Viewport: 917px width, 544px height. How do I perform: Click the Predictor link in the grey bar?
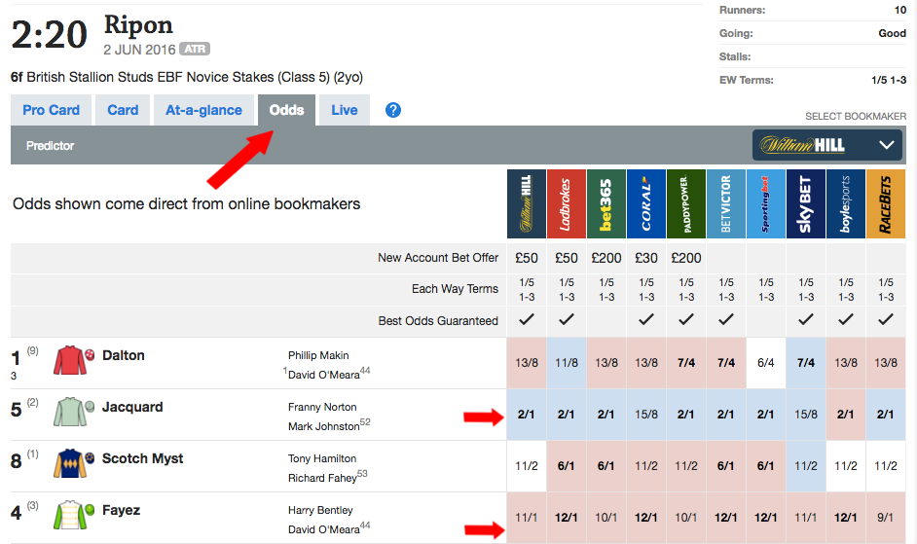click(x=51, y=146)
